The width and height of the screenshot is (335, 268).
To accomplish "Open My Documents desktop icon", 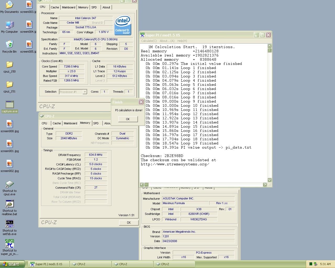I will [9, 7].
